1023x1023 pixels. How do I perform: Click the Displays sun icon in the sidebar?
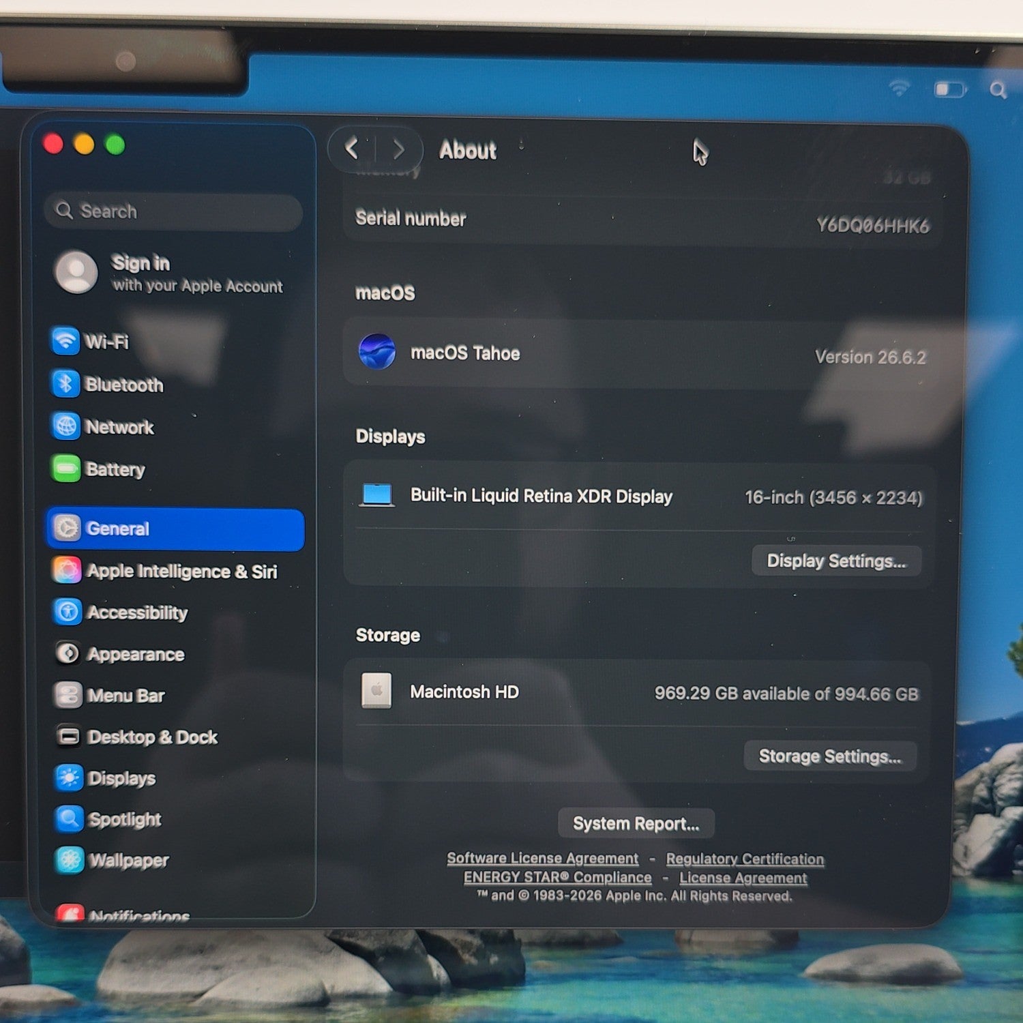click(69, 777)
